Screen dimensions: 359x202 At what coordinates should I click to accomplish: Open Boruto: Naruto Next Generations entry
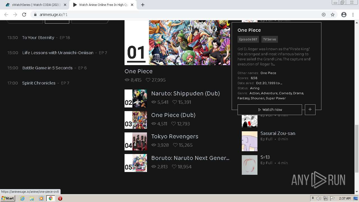click(190, 158)
